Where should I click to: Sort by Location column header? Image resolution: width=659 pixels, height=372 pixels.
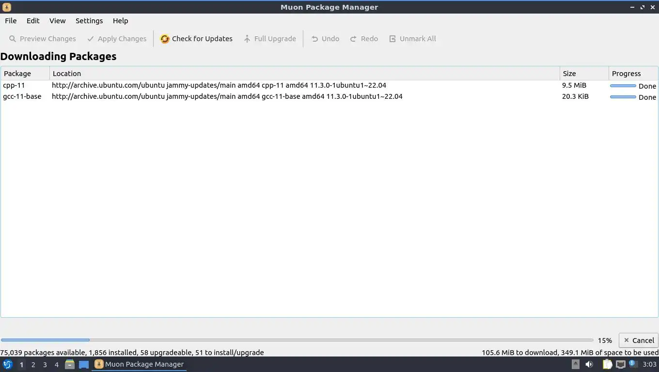(x=304, y=74)
